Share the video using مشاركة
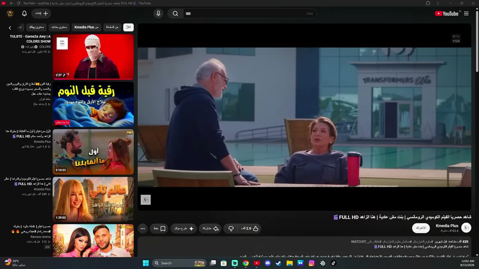This screenshot has width=479, height=269. point(210,229)
